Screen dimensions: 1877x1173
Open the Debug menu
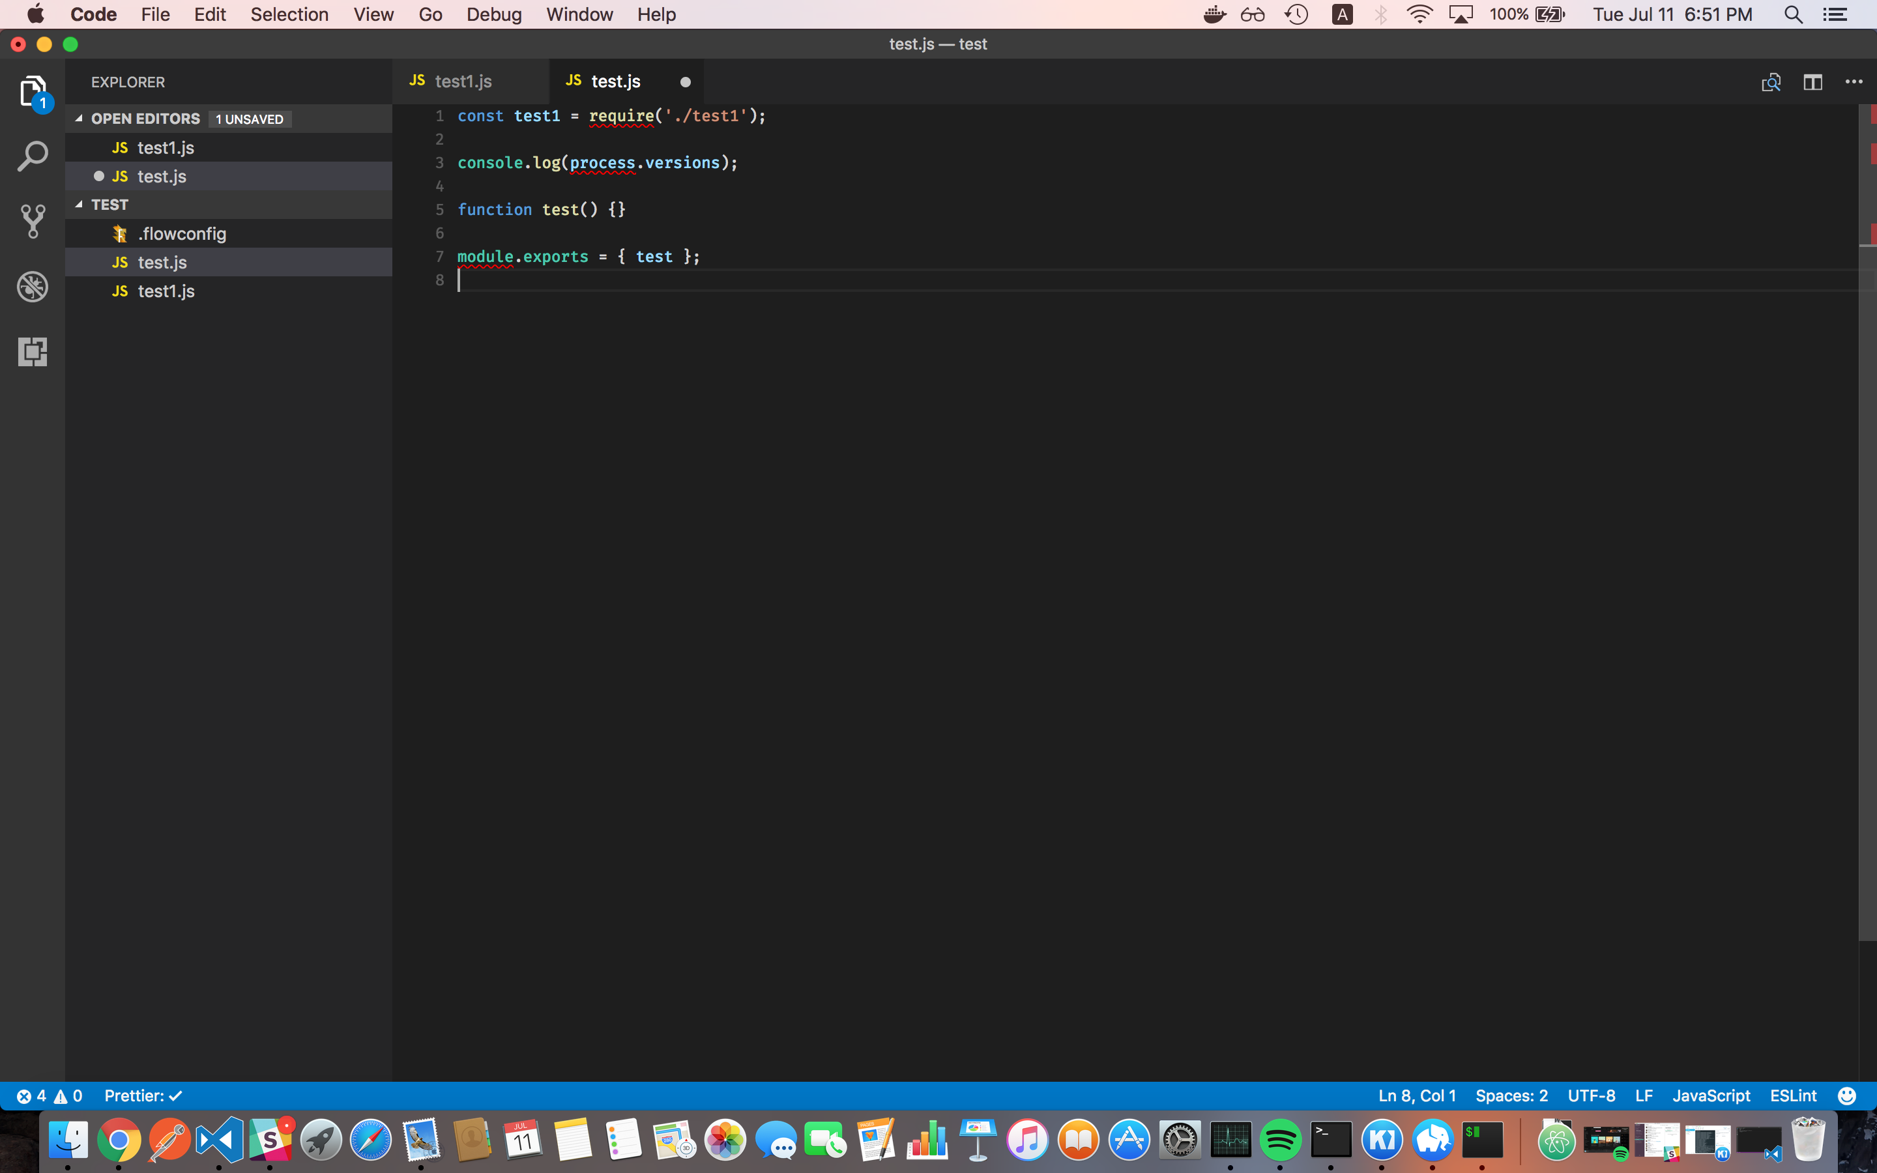pos(494,14)
